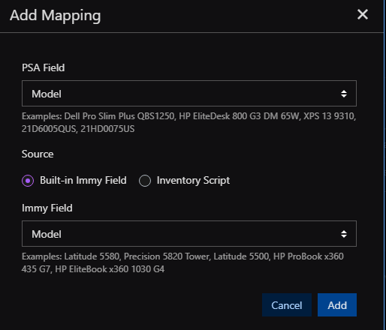Click the Source section label
This screenshot has height=330, width=386.
click(38, 154)
